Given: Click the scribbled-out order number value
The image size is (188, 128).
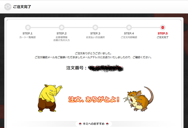Looking at the screenshot, I should click(106, 68).
